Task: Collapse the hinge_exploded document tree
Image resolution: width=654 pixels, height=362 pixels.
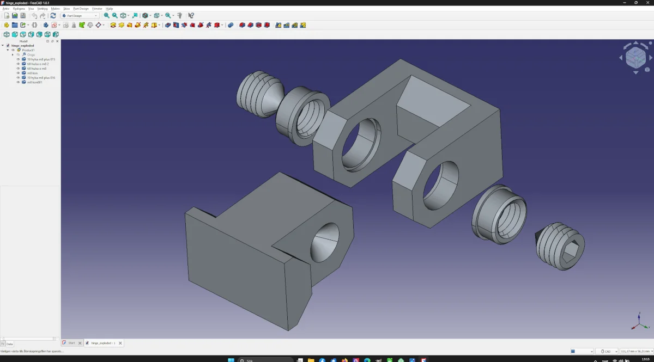Action: point(3,46)
